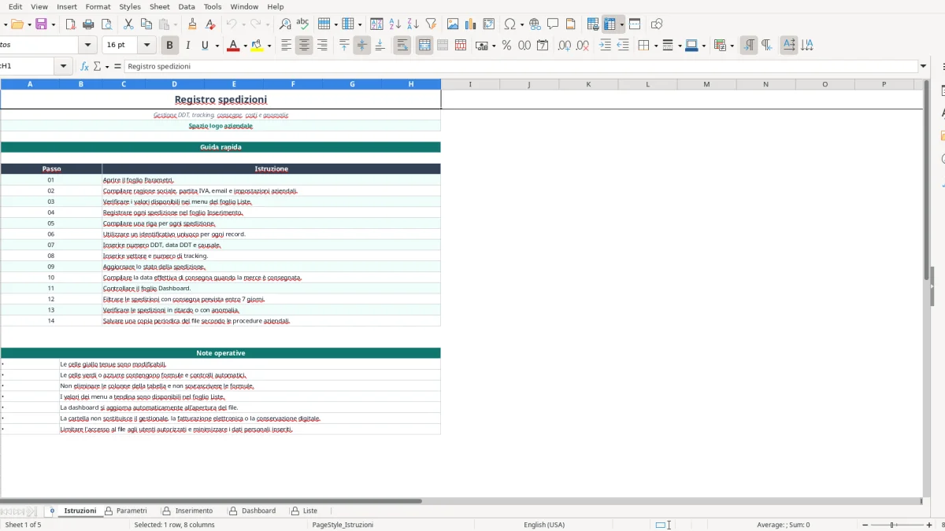Open the Format menu
The image size is (945, 531).
point(98,6)
